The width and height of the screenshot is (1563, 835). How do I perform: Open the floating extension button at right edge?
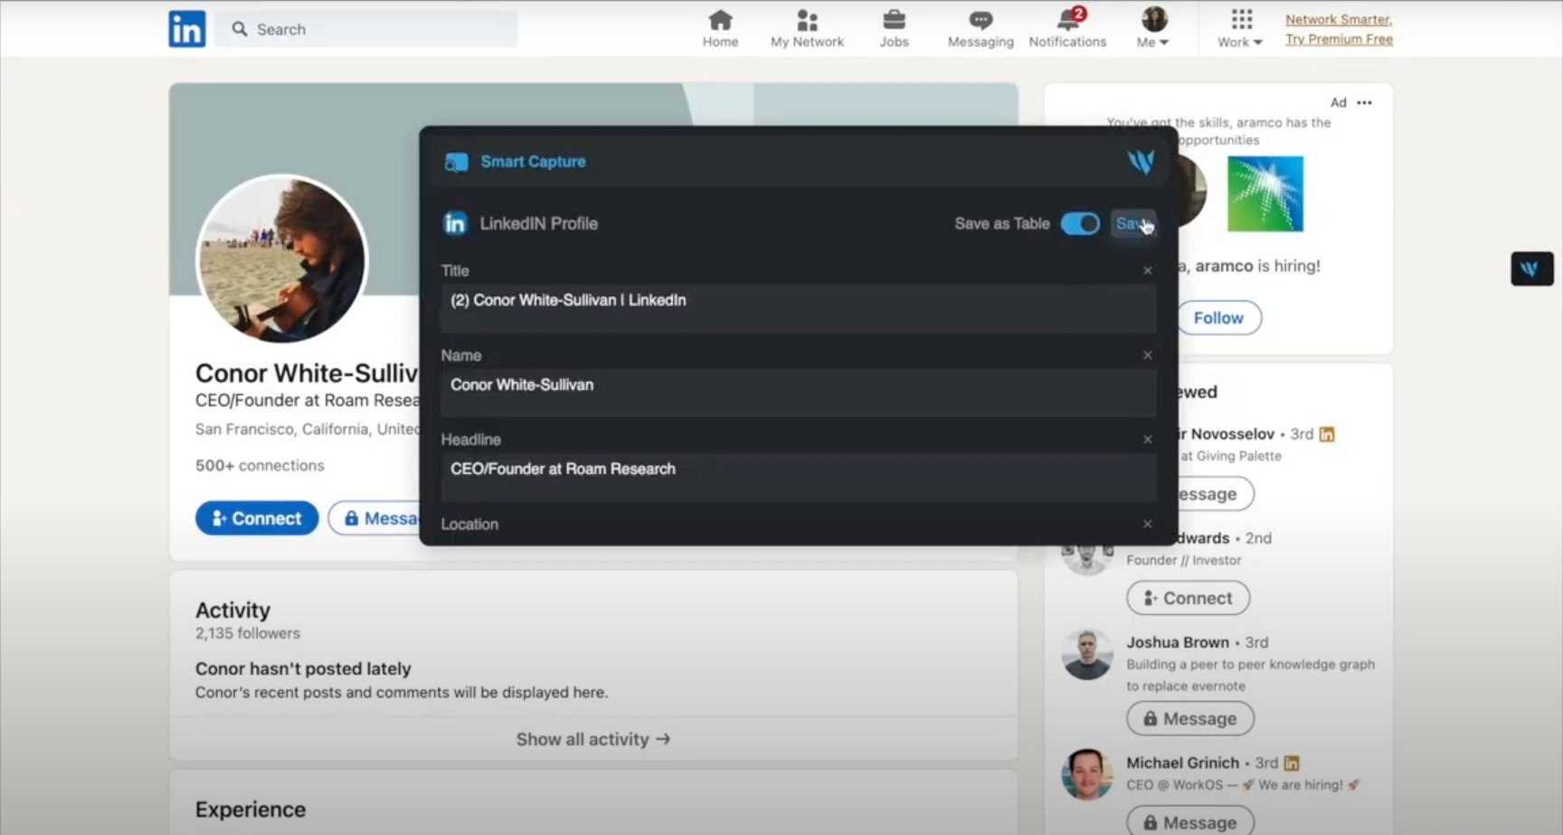coord(1531,269)
